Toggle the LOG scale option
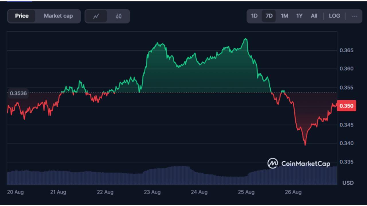 (334, 16)
